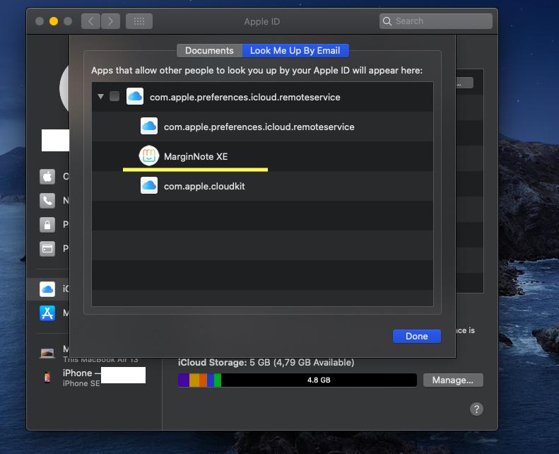Minimize the window with yellow button
559x454 pixels.
point(54,21)
